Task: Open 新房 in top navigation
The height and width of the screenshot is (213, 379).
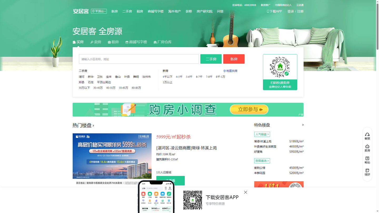Action: pos(114,11)
